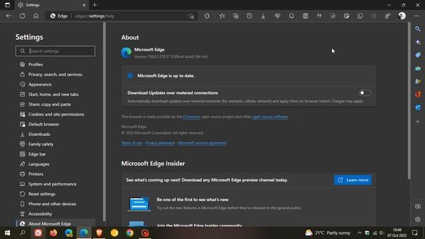Open the Collections toolbar icon
Viewport: 425px width, 239px height.
pyautogui.click(x=236, y=16)
